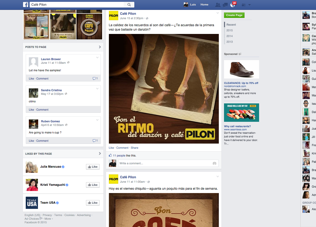This screenshot has height=227, width=316.
Task: Open the privacy shortcuts lock icon
Action: tap(243, 5)
